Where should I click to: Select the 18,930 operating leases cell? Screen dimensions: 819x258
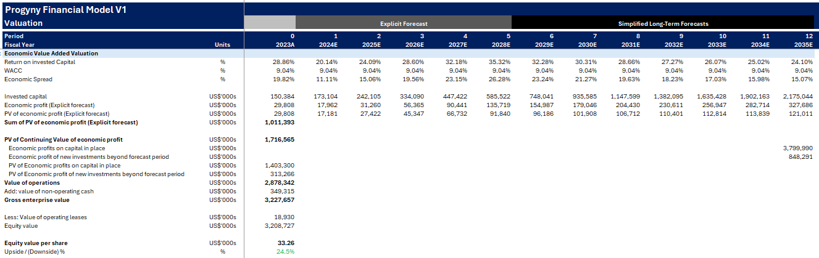click(285, 217)
